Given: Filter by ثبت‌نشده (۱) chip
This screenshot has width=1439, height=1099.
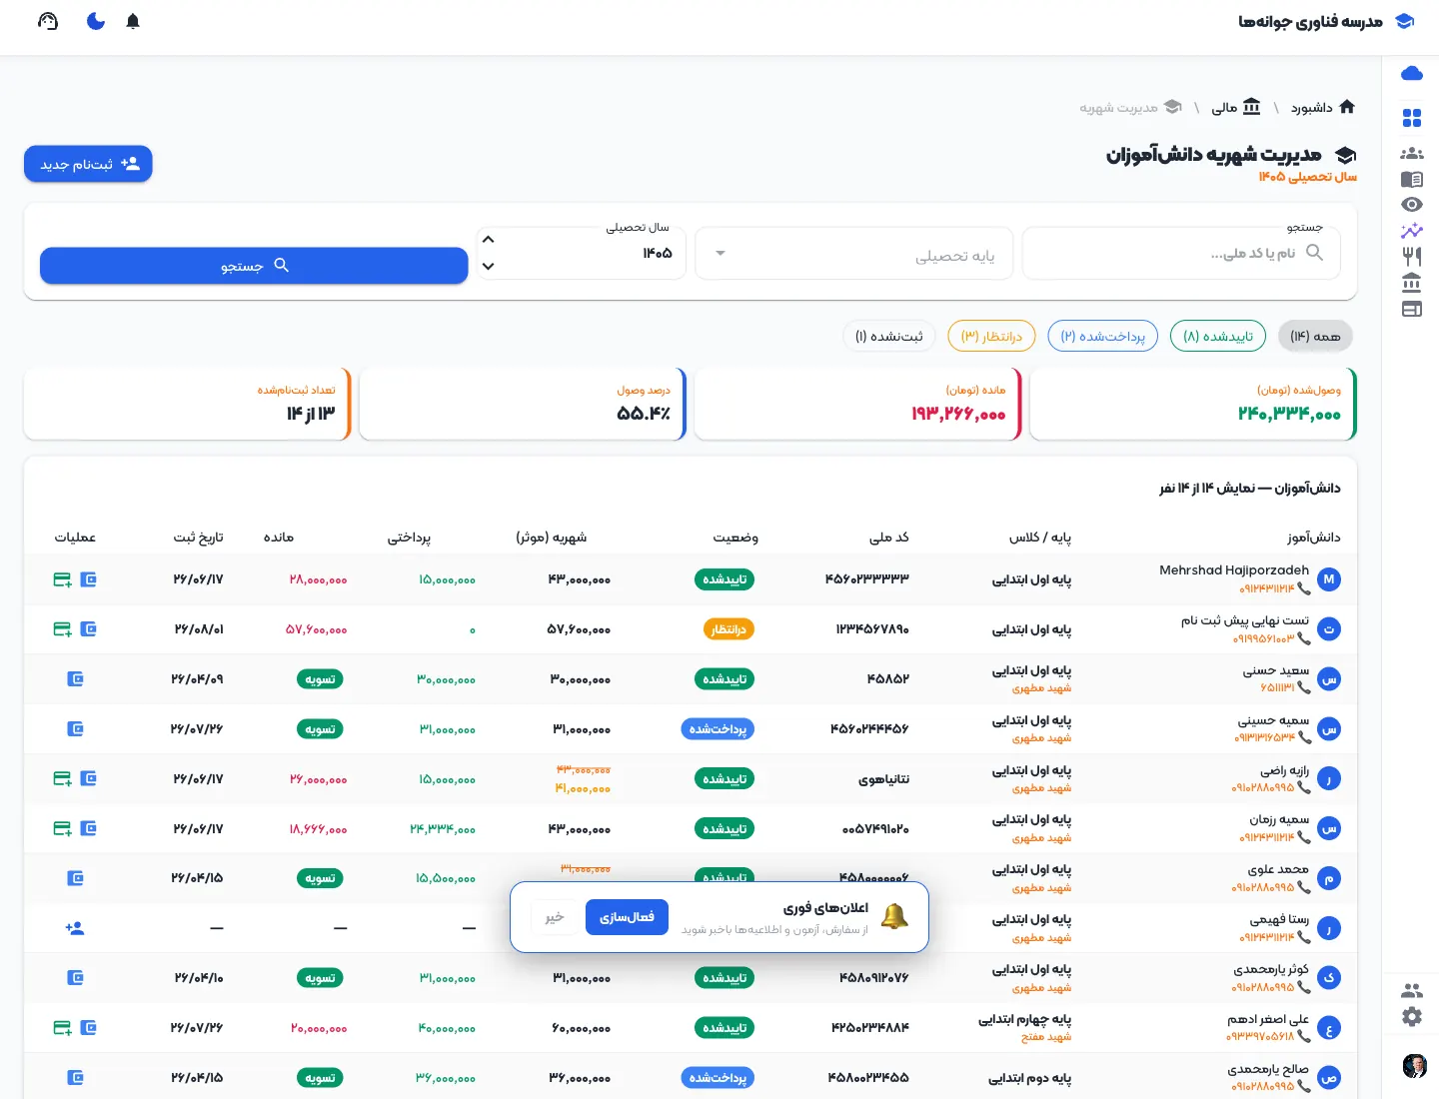Looking at the screenshot, I should 889,337.
